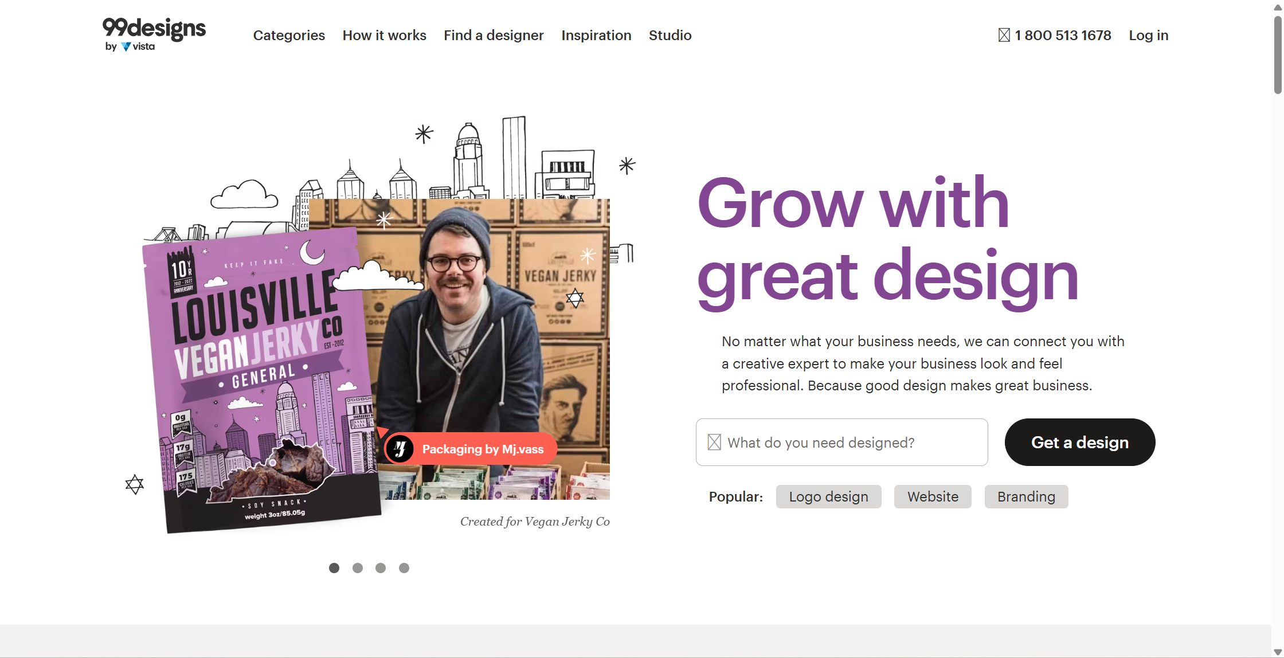Select the Website popular tag
1284x658 pixels.
tap(933, 496)
